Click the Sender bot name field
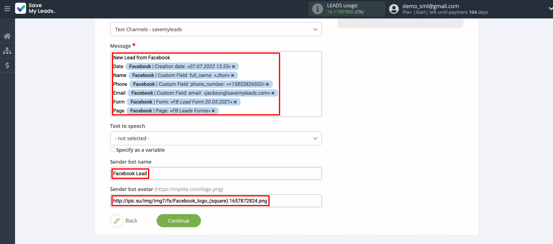553x244 pixels. 216,173
